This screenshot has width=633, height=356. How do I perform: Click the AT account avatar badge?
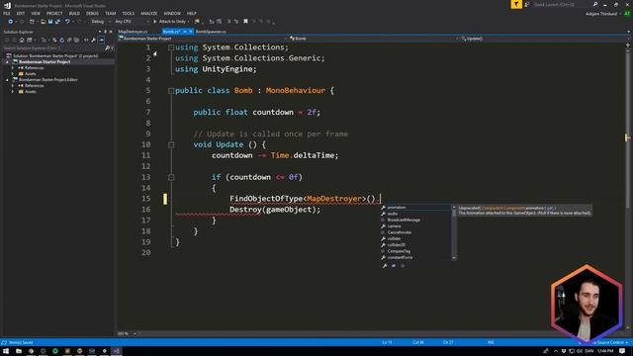pos(627,14)
